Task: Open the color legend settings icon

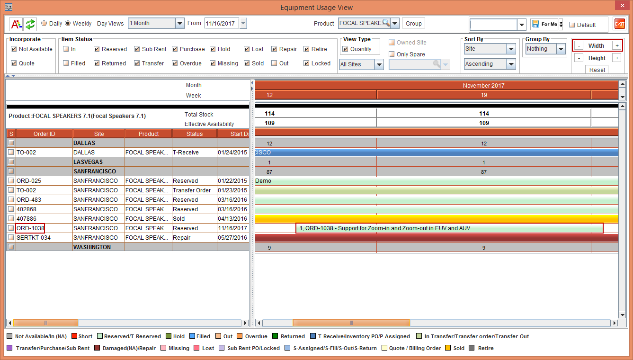Action: 16,24
